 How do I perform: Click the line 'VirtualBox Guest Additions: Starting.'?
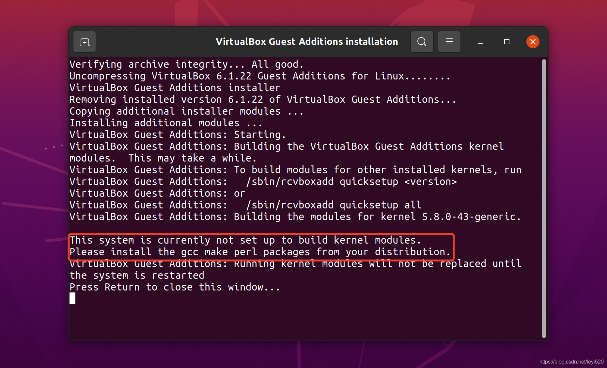[178, 134]
